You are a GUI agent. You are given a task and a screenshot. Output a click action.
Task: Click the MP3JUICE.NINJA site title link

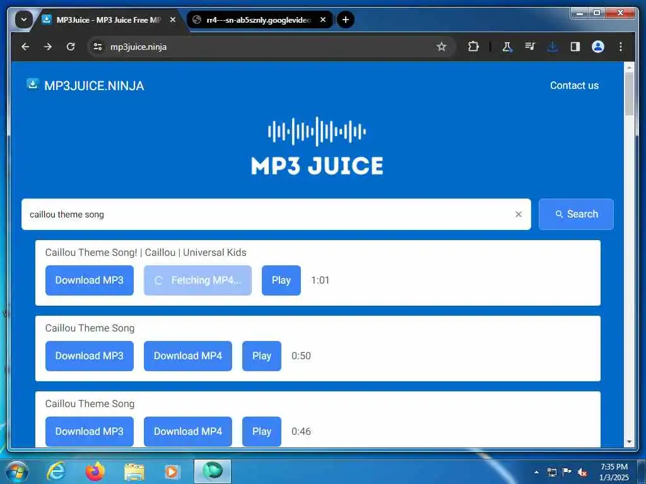tap(94, 86)
